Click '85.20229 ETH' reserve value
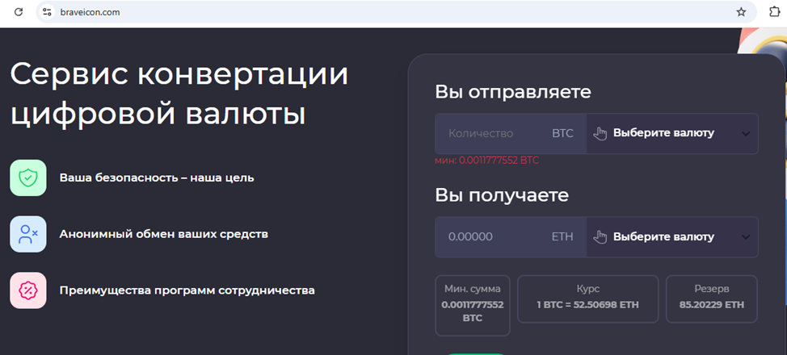Screen dimensions: 787x355 712,305
